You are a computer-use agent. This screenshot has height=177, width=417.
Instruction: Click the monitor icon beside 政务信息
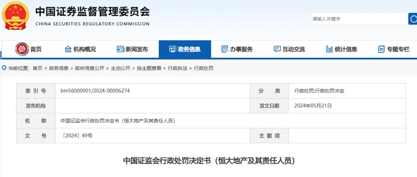(173, 49)
